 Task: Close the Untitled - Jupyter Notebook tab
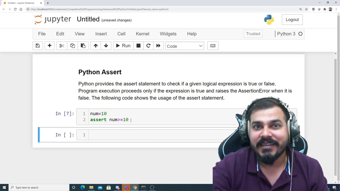coord(41,3)
